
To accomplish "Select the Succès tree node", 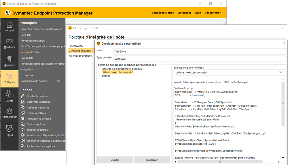I will tap(106, 76).
